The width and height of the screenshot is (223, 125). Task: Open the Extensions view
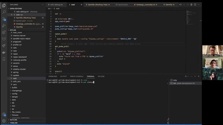4,32
